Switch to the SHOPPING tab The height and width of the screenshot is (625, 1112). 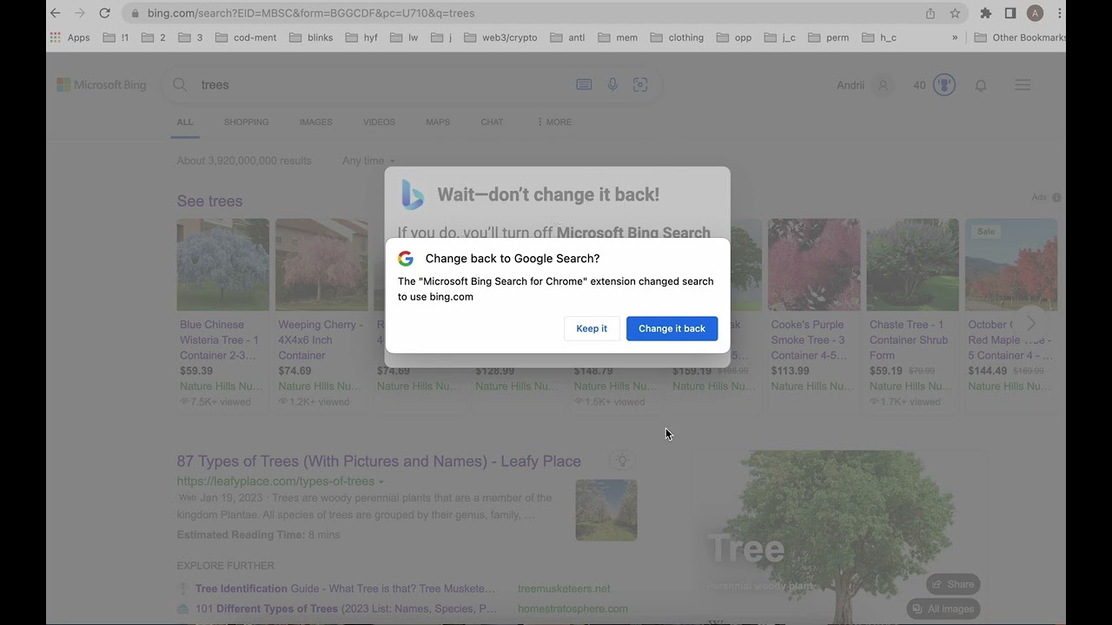tap(246, 122)
